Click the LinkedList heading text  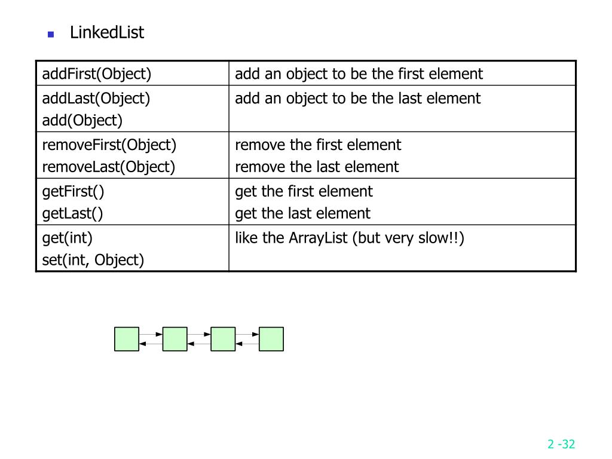pos(107,32)
